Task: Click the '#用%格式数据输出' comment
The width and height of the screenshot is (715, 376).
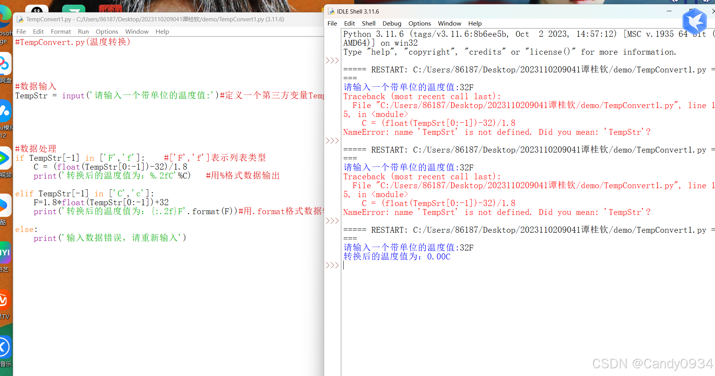Action: pyautogui.click(x=242, y=175)
